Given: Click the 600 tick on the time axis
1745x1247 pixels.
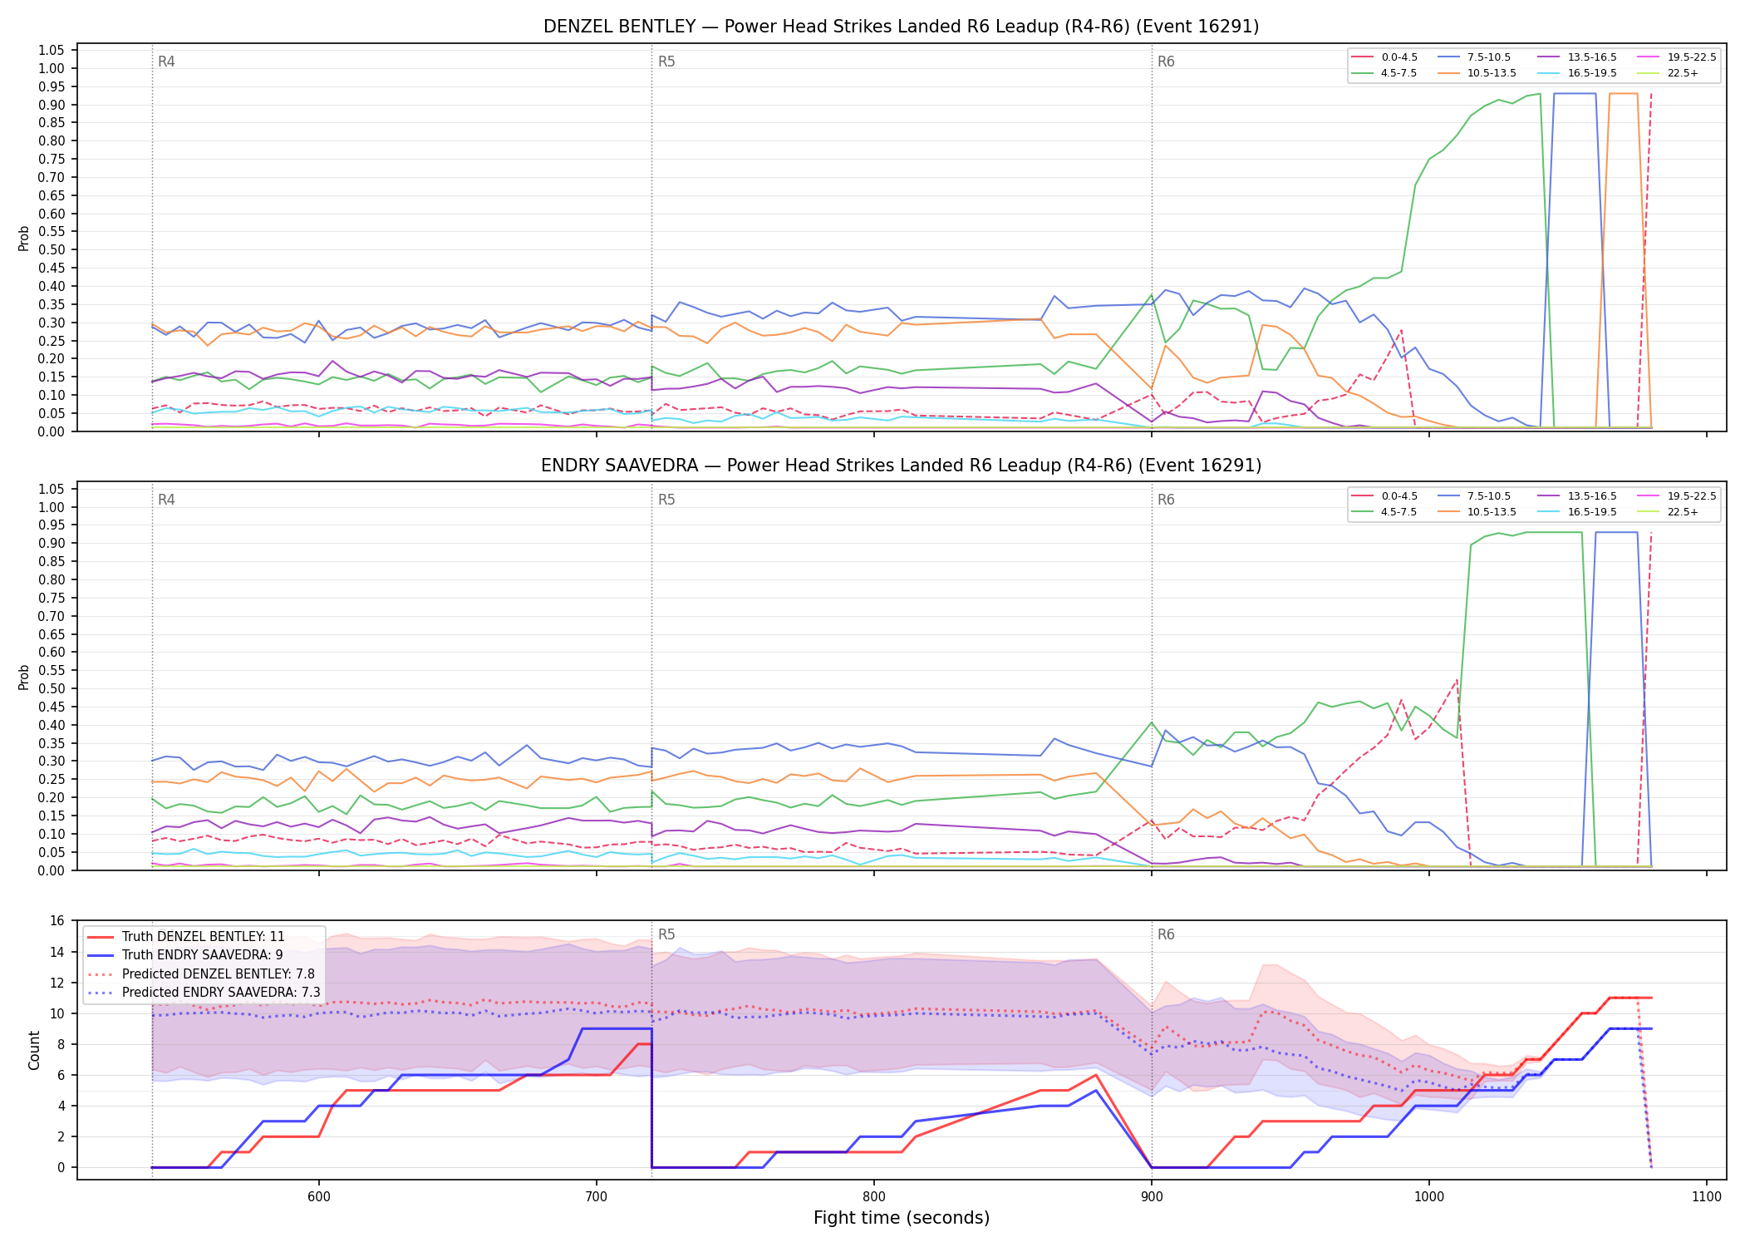Looking at the screenshot, I should pos(319,1196).
